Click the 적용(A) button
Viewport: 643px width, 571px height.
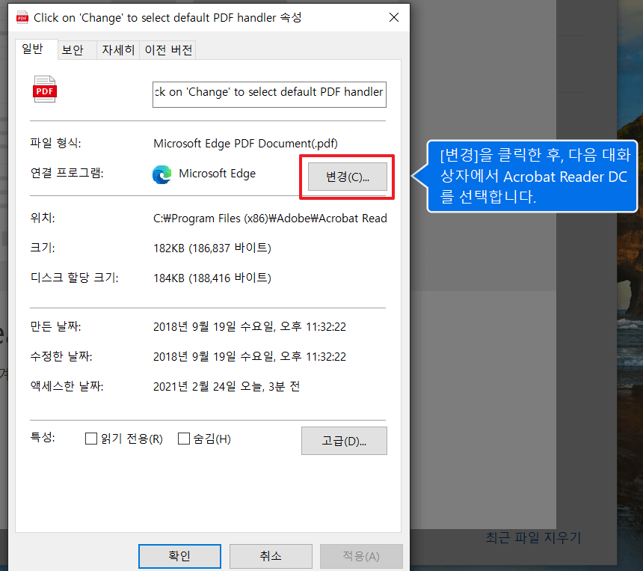click(x=361, y=556)
